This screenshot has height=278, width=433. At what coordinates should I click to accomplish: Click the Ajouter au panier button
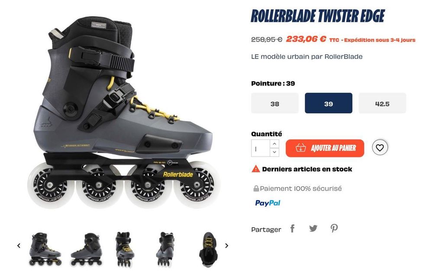point(325,148)
